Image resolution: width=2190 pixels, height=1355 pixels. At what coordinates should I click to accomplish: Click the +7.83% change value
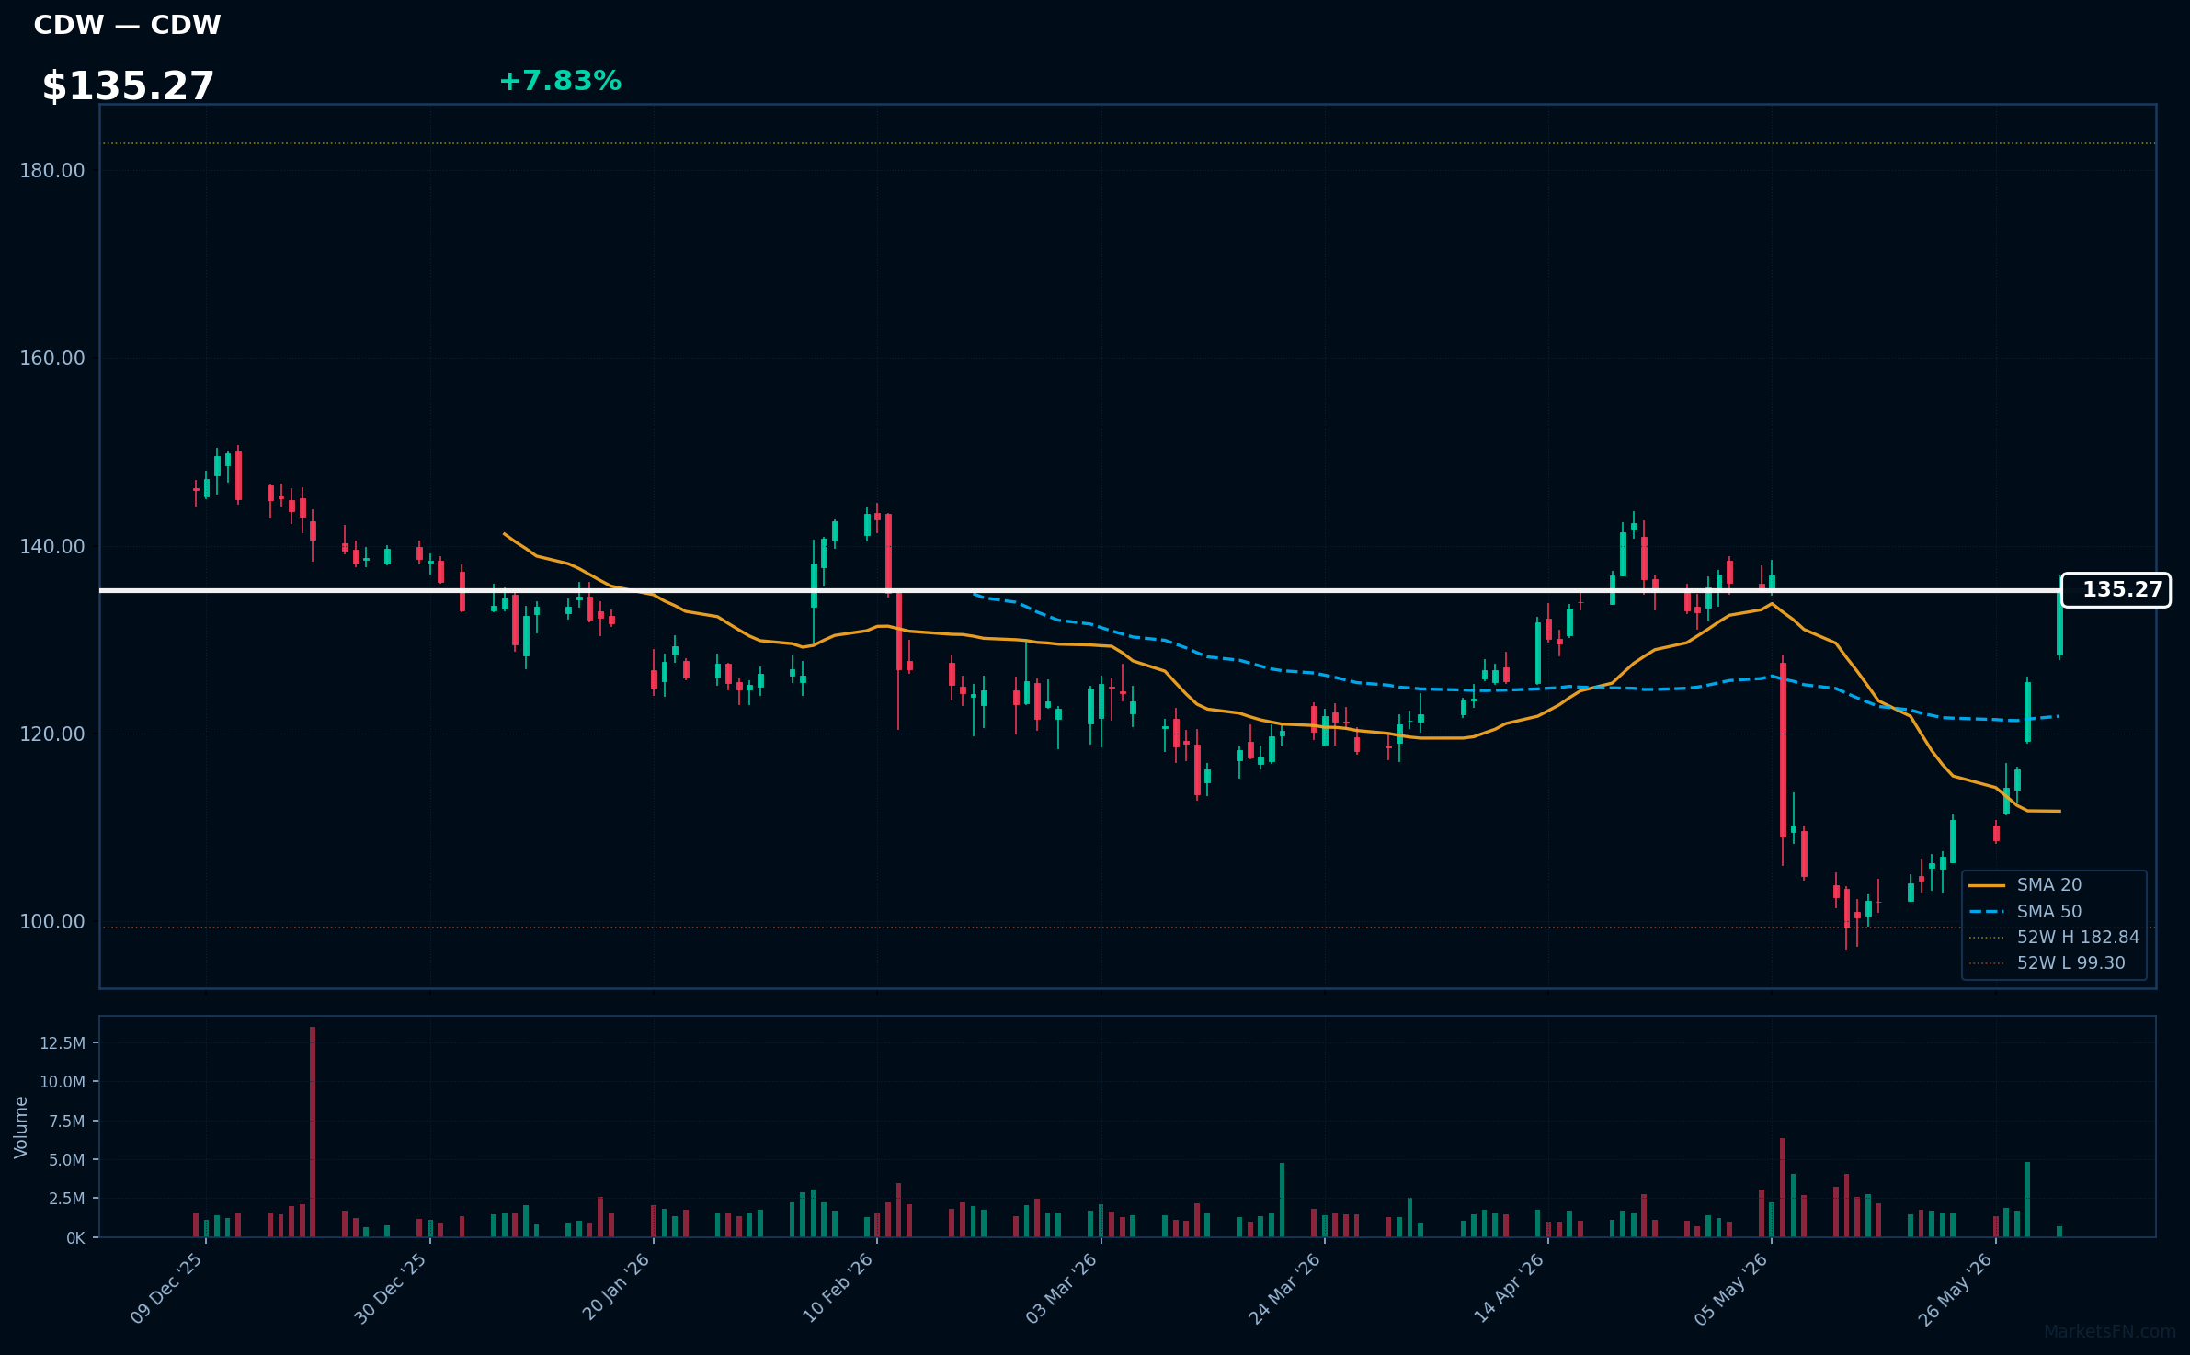point(560,81)
